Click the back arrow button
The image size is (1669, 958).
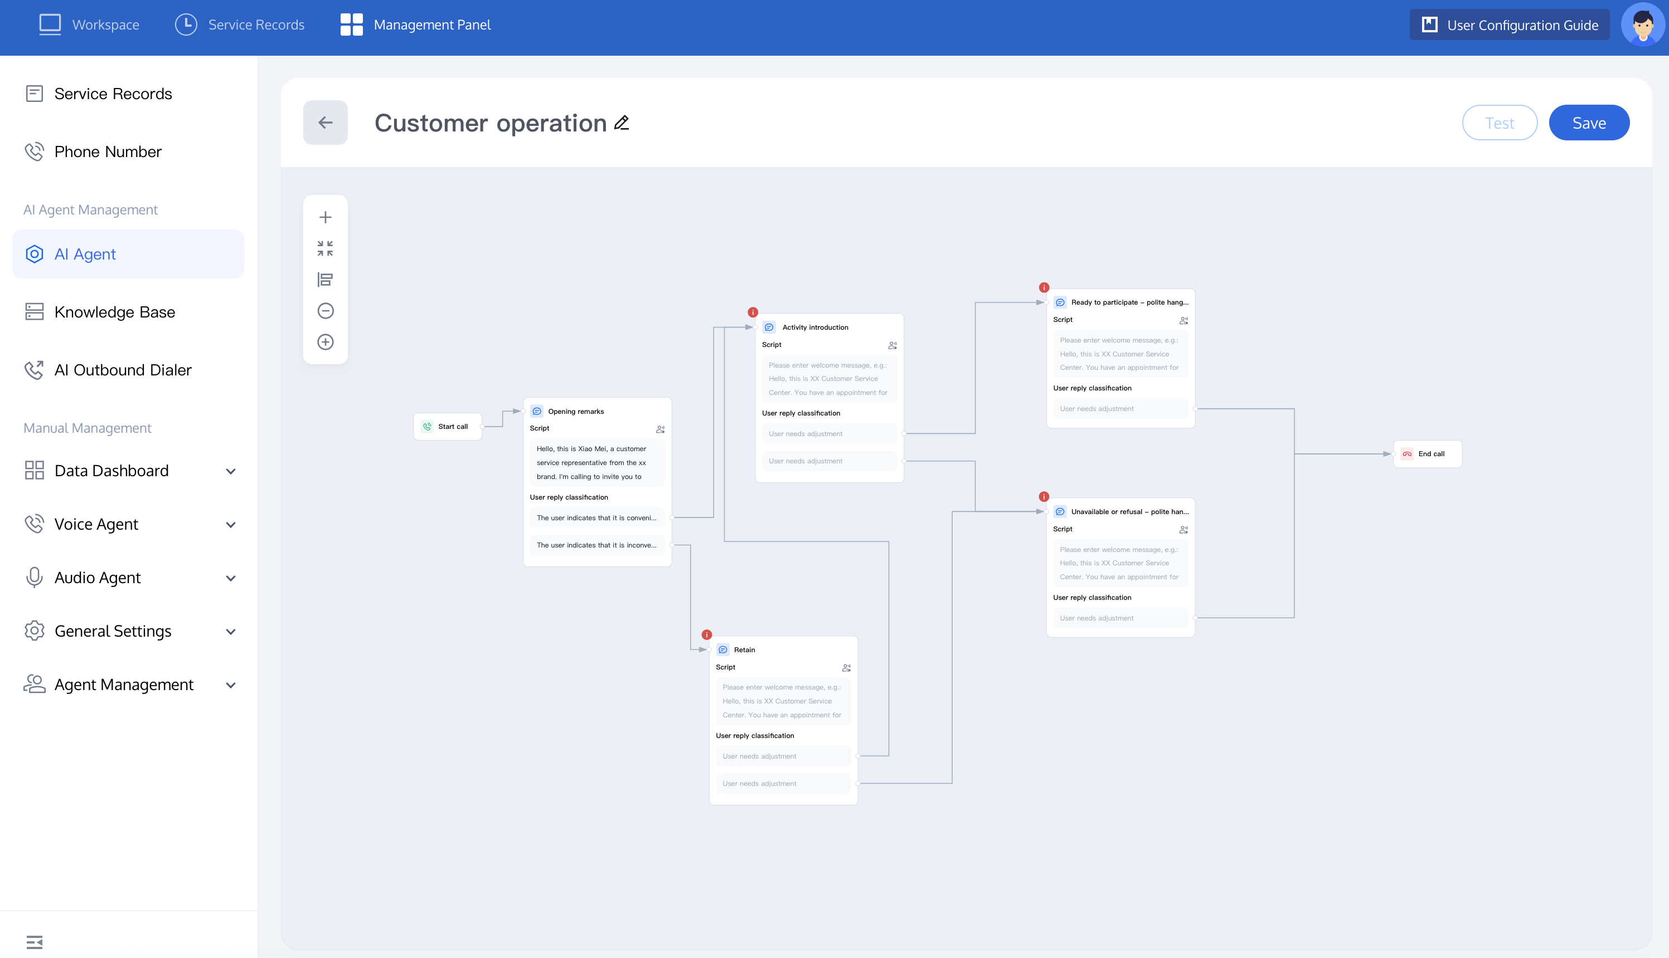pyautogui.click(x=325, y=123)
